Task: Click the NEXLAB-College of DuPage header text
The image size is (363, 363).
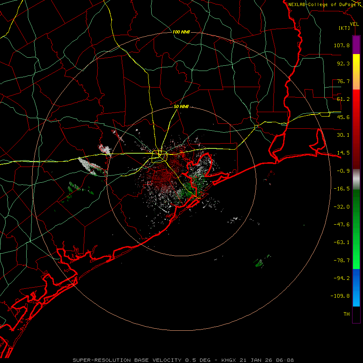Action: (x=323, y=4)
